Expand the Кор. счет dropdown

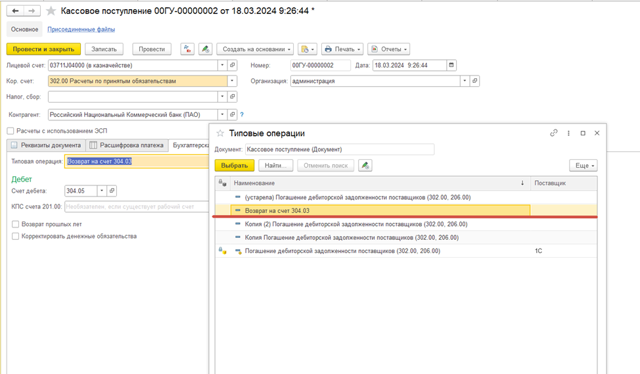click(232, 81)
